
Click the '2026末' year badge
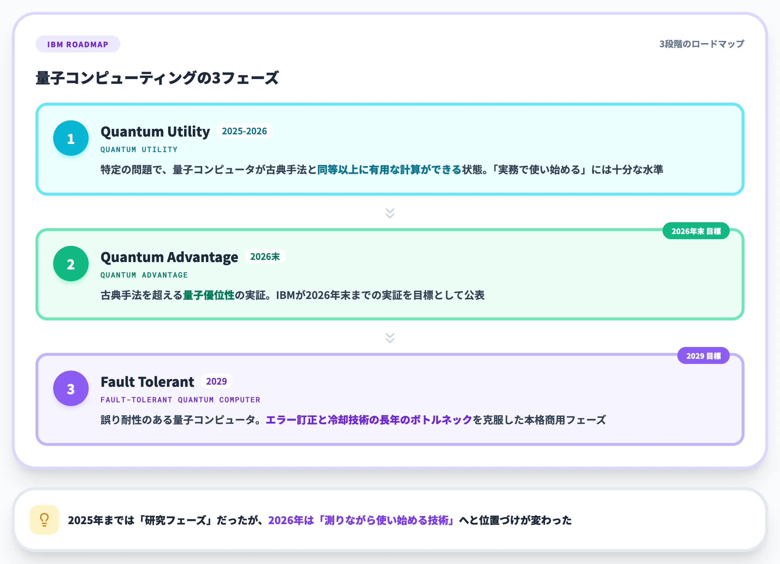(x=265, y=257)
